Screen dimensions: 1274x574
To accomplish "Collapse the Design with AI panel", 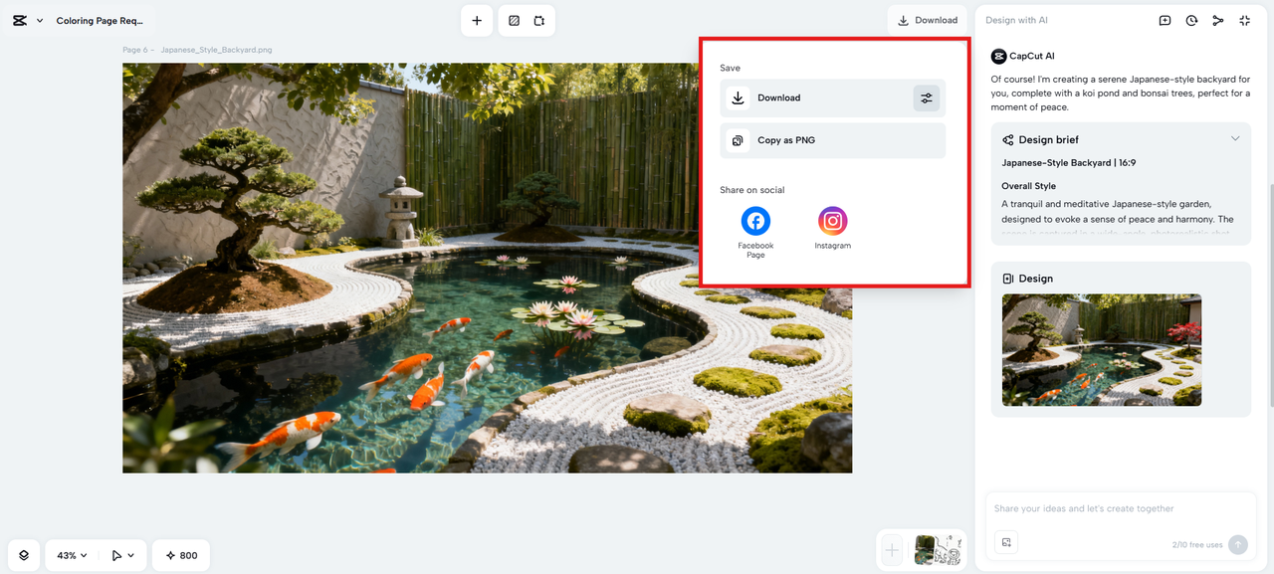I will (x=1245, y=20).
